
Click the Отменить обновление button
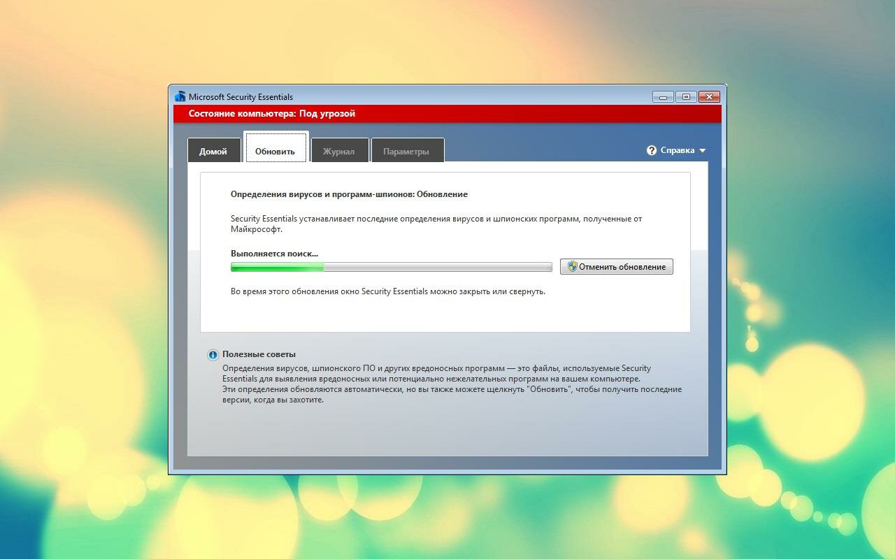pos(616,266)
